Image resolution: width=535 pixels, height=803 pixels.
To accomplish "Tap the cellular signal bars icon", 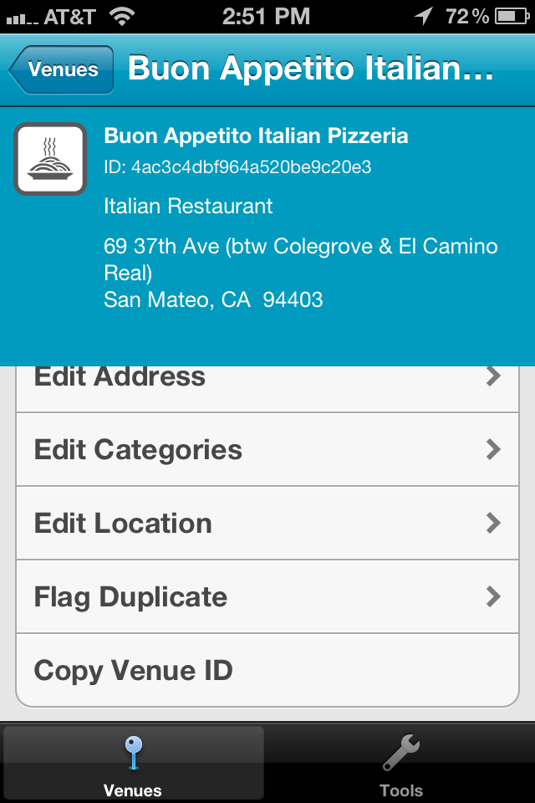I will [x=22, y=19].
